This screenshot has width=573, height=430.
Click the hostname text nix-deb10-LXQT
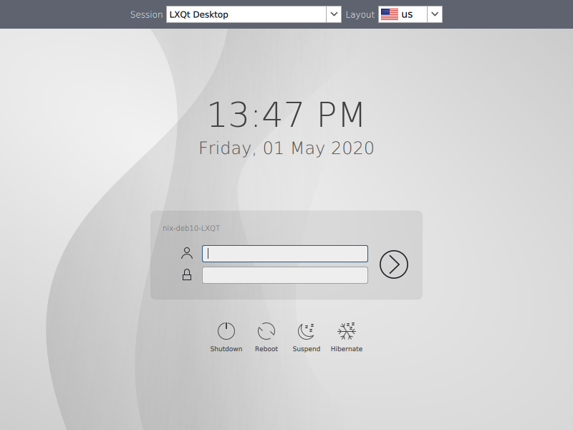pyautogui.click(x=191, y=228)
